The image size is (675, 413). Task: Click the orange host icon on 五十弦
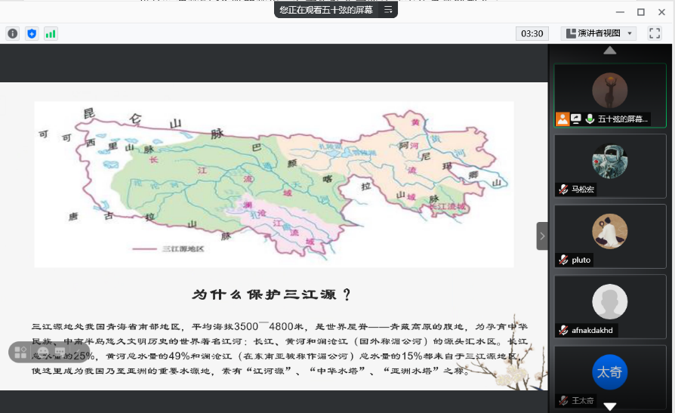point(562,119)
